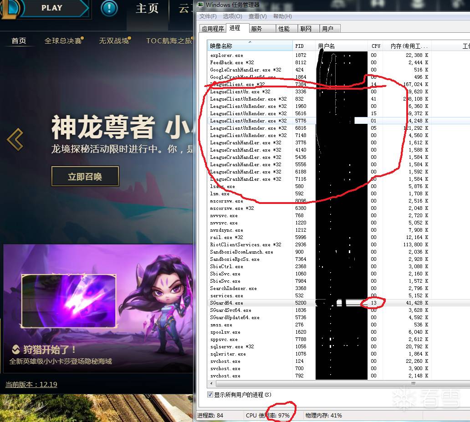This screenshot has height=422, width=470.
Task: Sort by the CPU column header
Action: [x=376, y=46]
